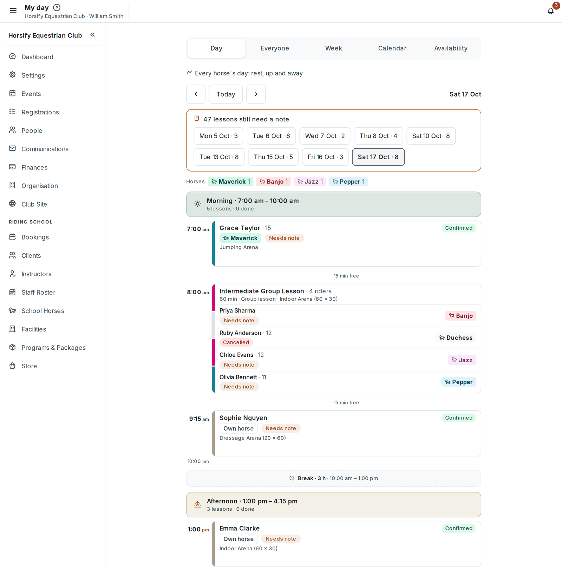Select Tue 13 Oct pending notes chip
562x570 pixels.
click(219, 157)
